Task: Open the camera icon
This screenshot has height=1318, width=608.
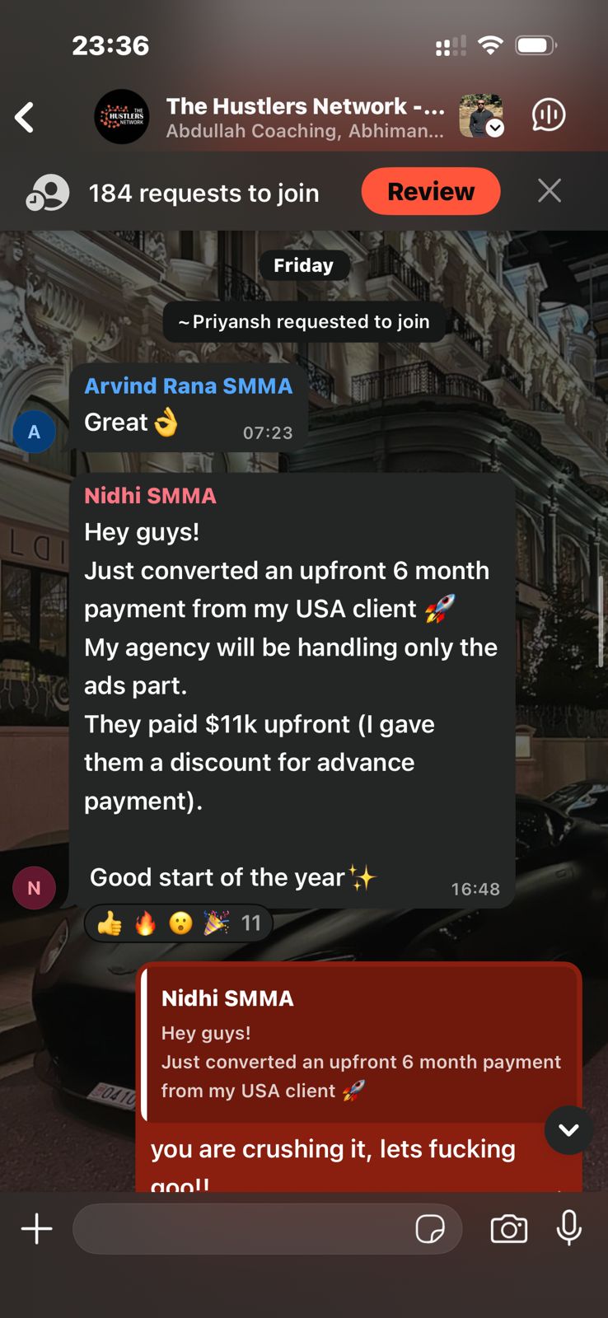Action: pos(509,1229)
